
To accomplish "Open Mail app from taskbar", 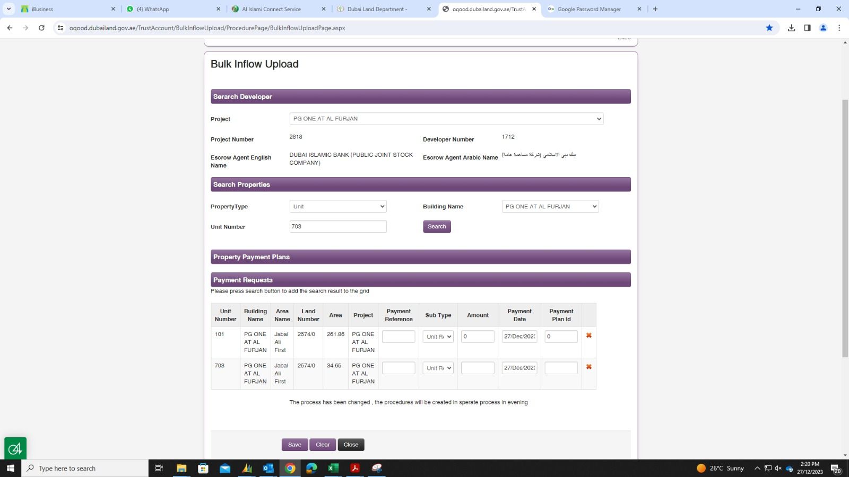I will point(225,468).
